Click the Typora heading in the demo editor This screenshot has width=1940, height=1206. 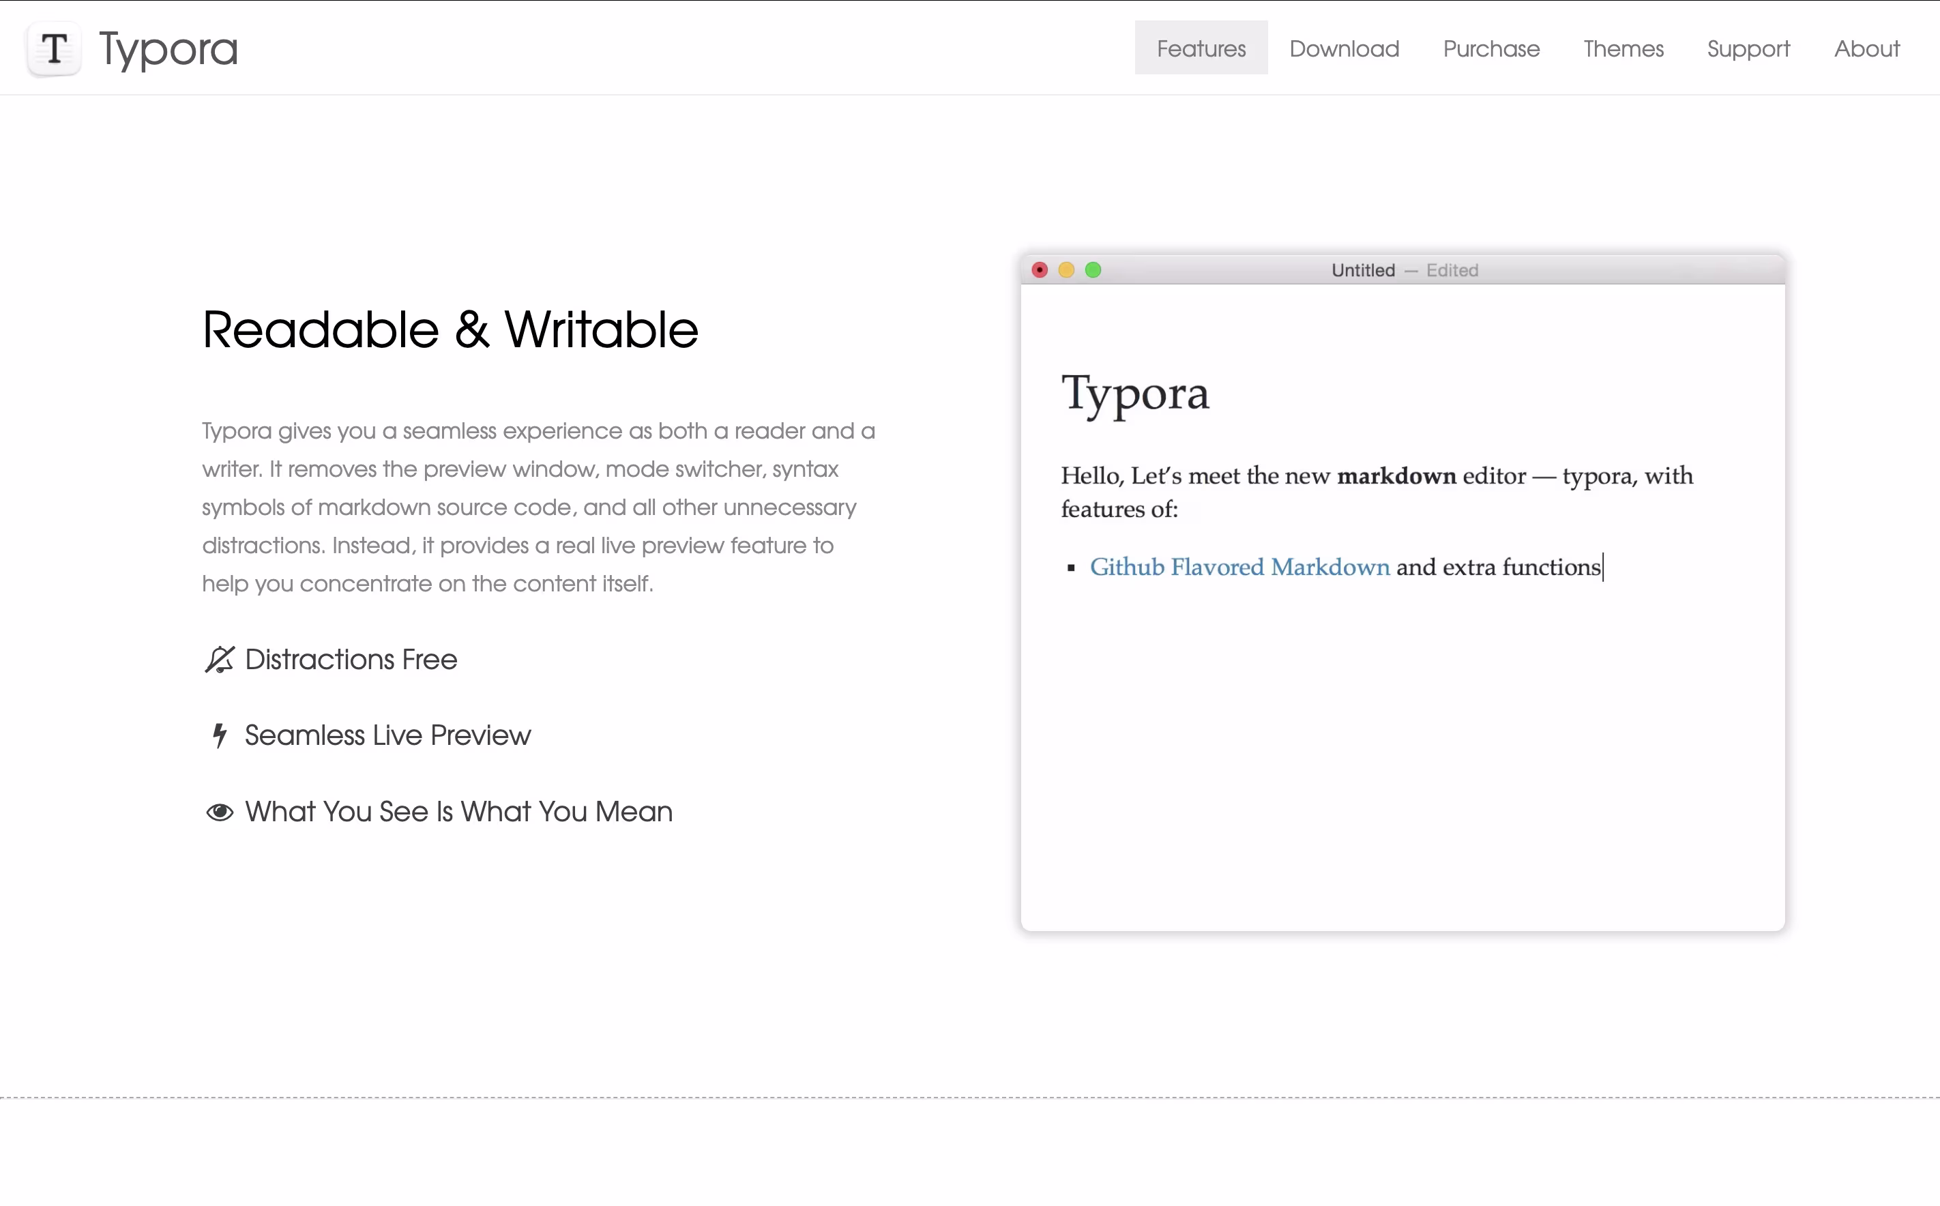[x=1134, y=393]
